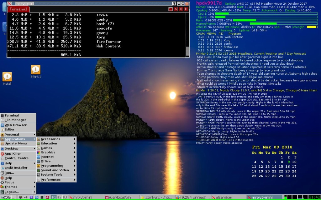The width and height of the screenshot is (321, 200).
Task: Click the red new-tab button in mrxvt
Action: pyautogui.click(x=171, y=9)
